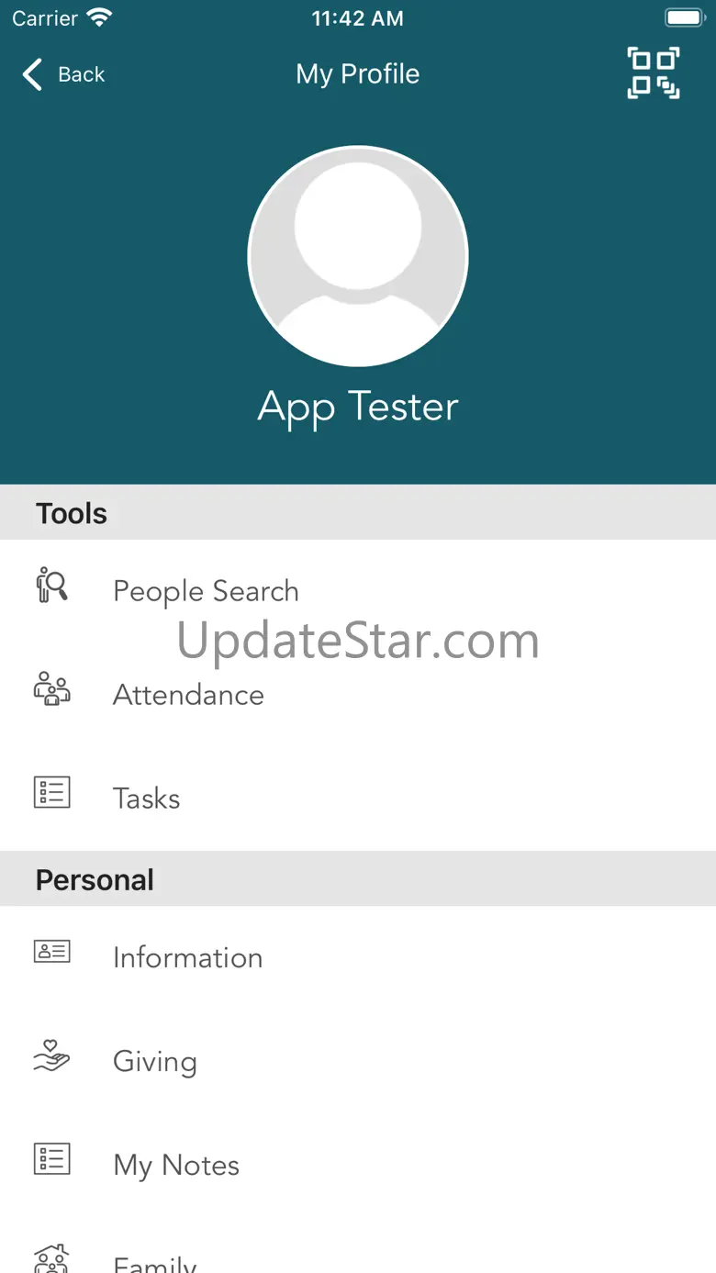Tap the QR code scanner icon
716x1273 pixels.
pos(654,73)
